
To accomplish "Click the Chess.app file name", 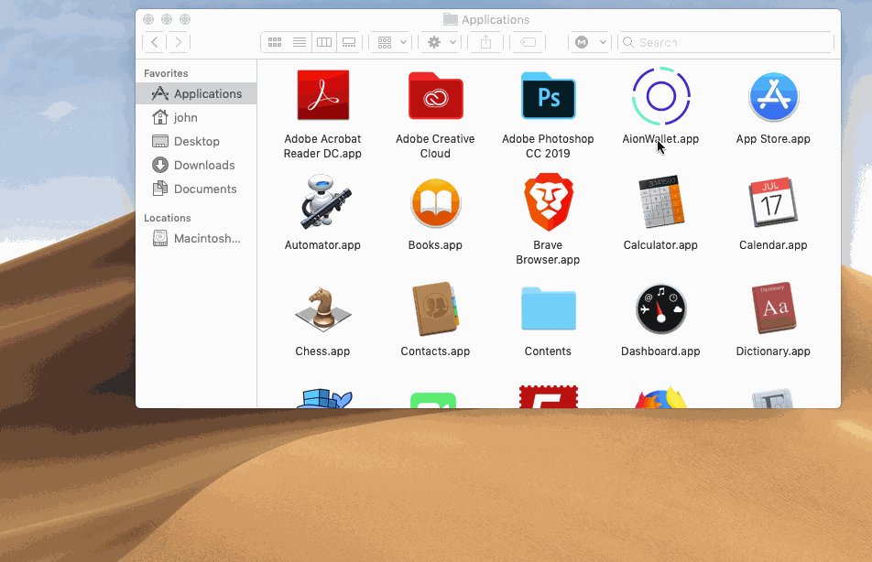I will 322,351.
